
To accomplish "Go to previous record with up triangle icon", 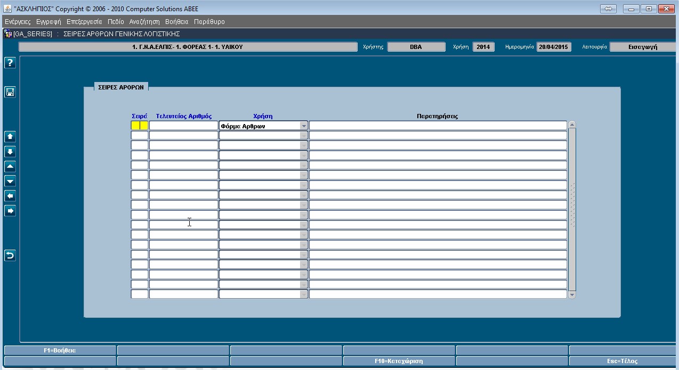I will click(x=10, y=167).
